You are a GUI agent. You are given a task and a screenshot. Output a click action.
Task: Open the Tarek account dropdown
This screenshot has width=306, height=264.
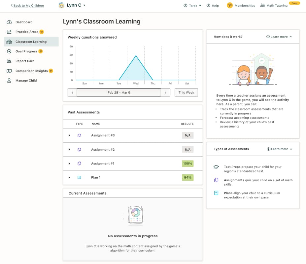pyautogui.click(x=192, y=6)
